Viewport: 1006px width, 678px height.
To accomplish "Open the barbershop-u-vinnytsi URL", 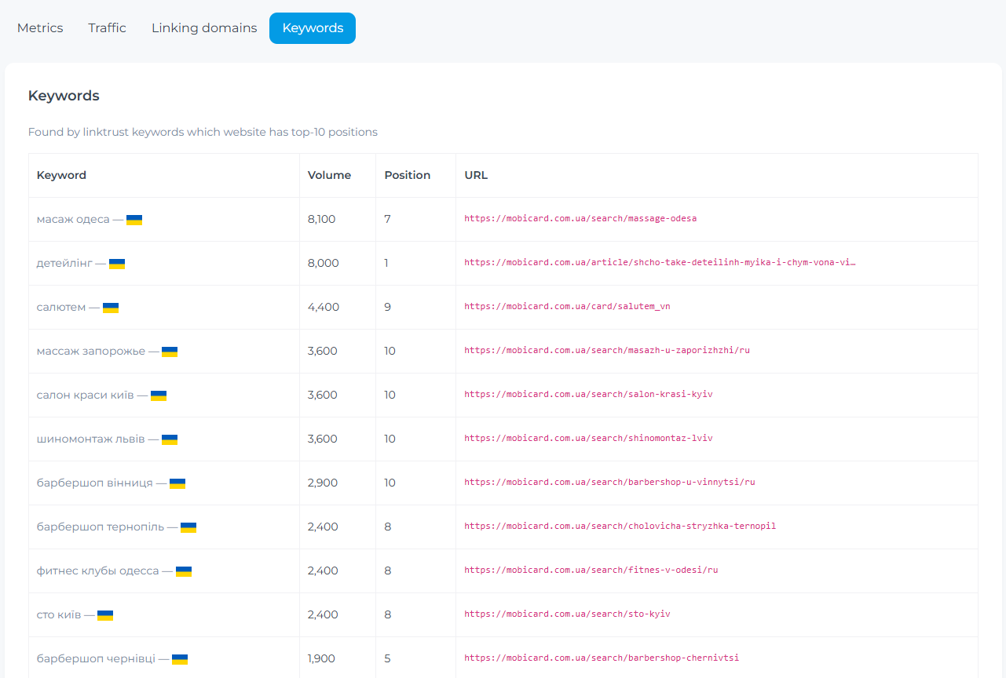I will pos(609,483).
